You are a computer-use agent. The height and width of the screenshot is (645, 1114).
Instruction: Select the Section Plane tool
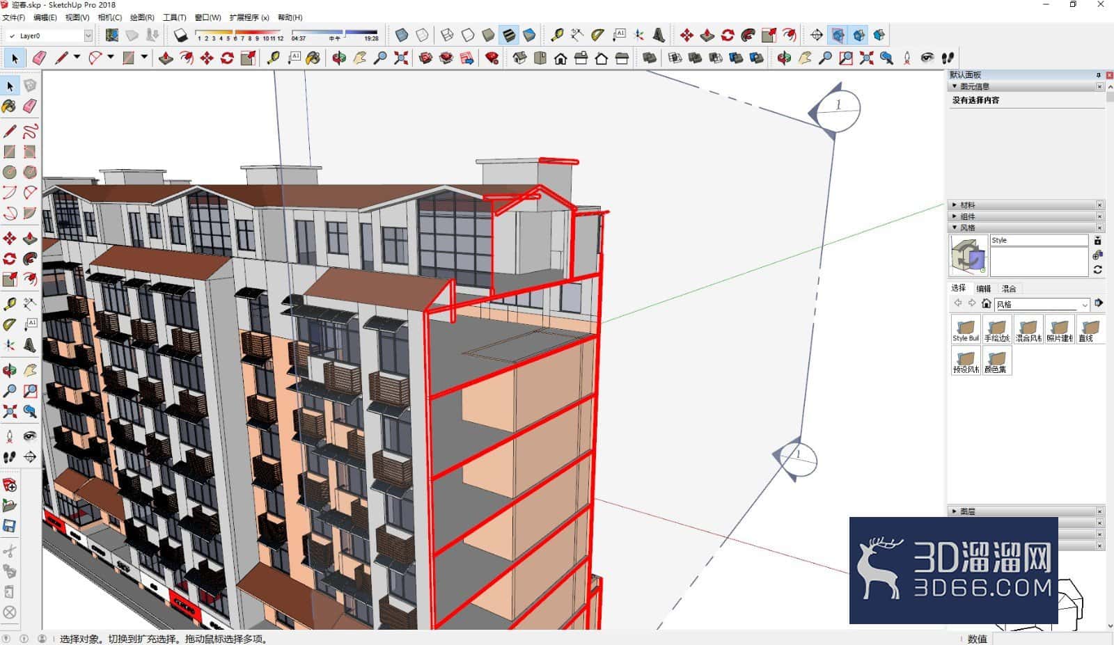coord(817,35)
